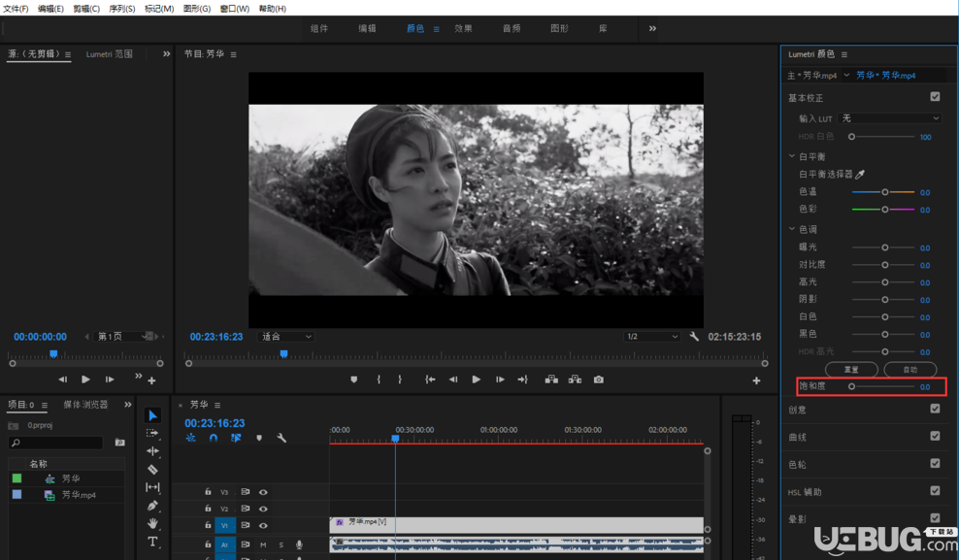The height and width of the screenshot is (560, 959).
Task: Mute the A1 audio track
Action: [263, 544]
